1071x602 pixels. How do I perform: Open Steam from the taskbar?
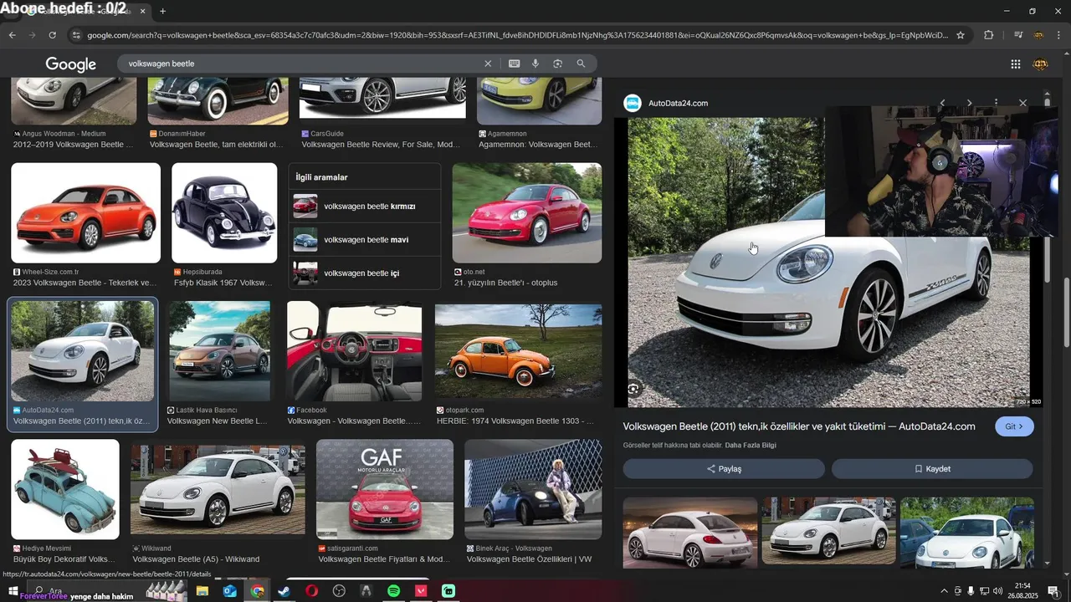(x=284, y=591)
